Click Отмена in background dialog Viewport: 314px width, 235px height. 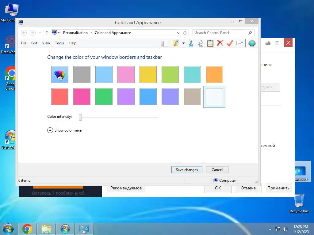(248, 188)
